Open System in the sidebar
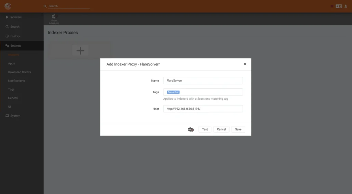The image size is (352, 194). pos(22,116)
